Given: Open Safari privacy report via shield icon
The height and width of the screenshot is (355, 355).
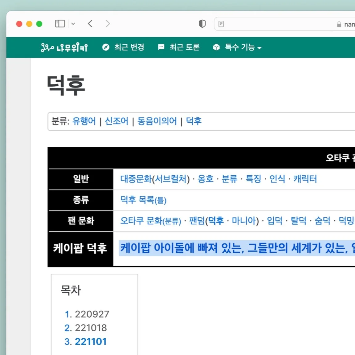Looking at the screenshot, I should point(202,23).
